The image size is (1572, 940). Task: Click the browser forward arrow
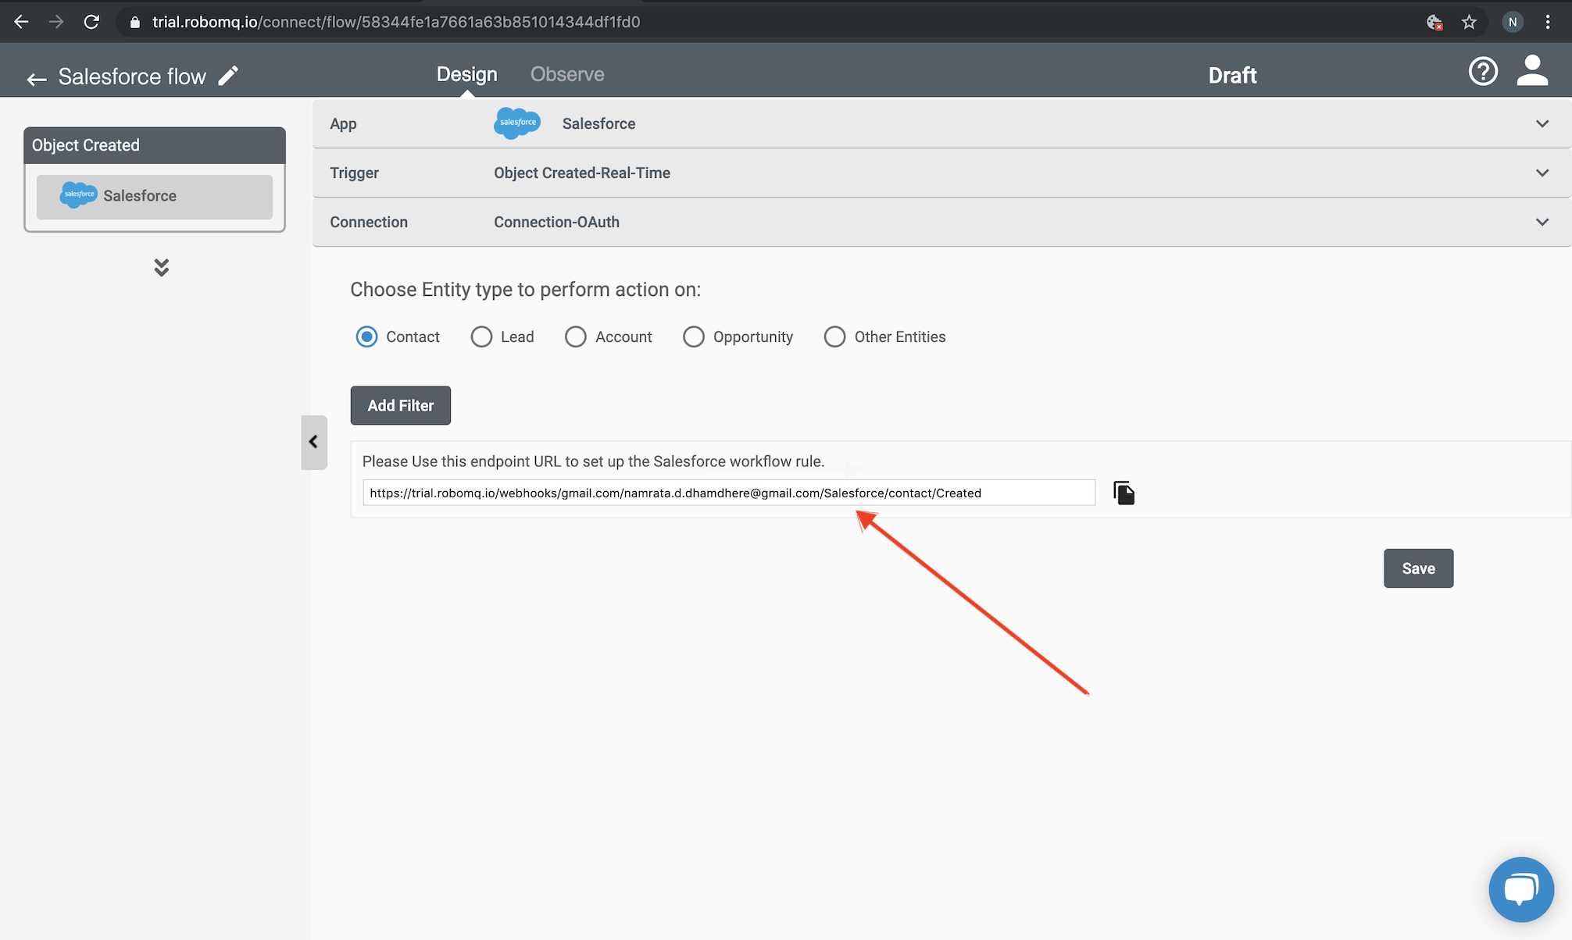point(56,22)
